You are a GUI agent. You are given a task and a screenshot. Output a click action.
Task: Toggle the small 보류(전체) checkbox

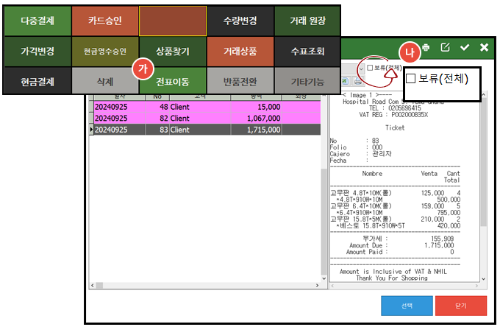[x=370, y=68]
